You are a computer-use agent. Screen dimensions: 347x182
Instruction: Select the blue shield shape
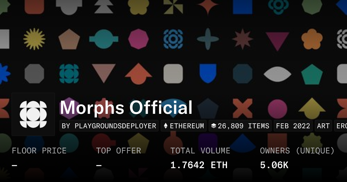tap(208, 74)
